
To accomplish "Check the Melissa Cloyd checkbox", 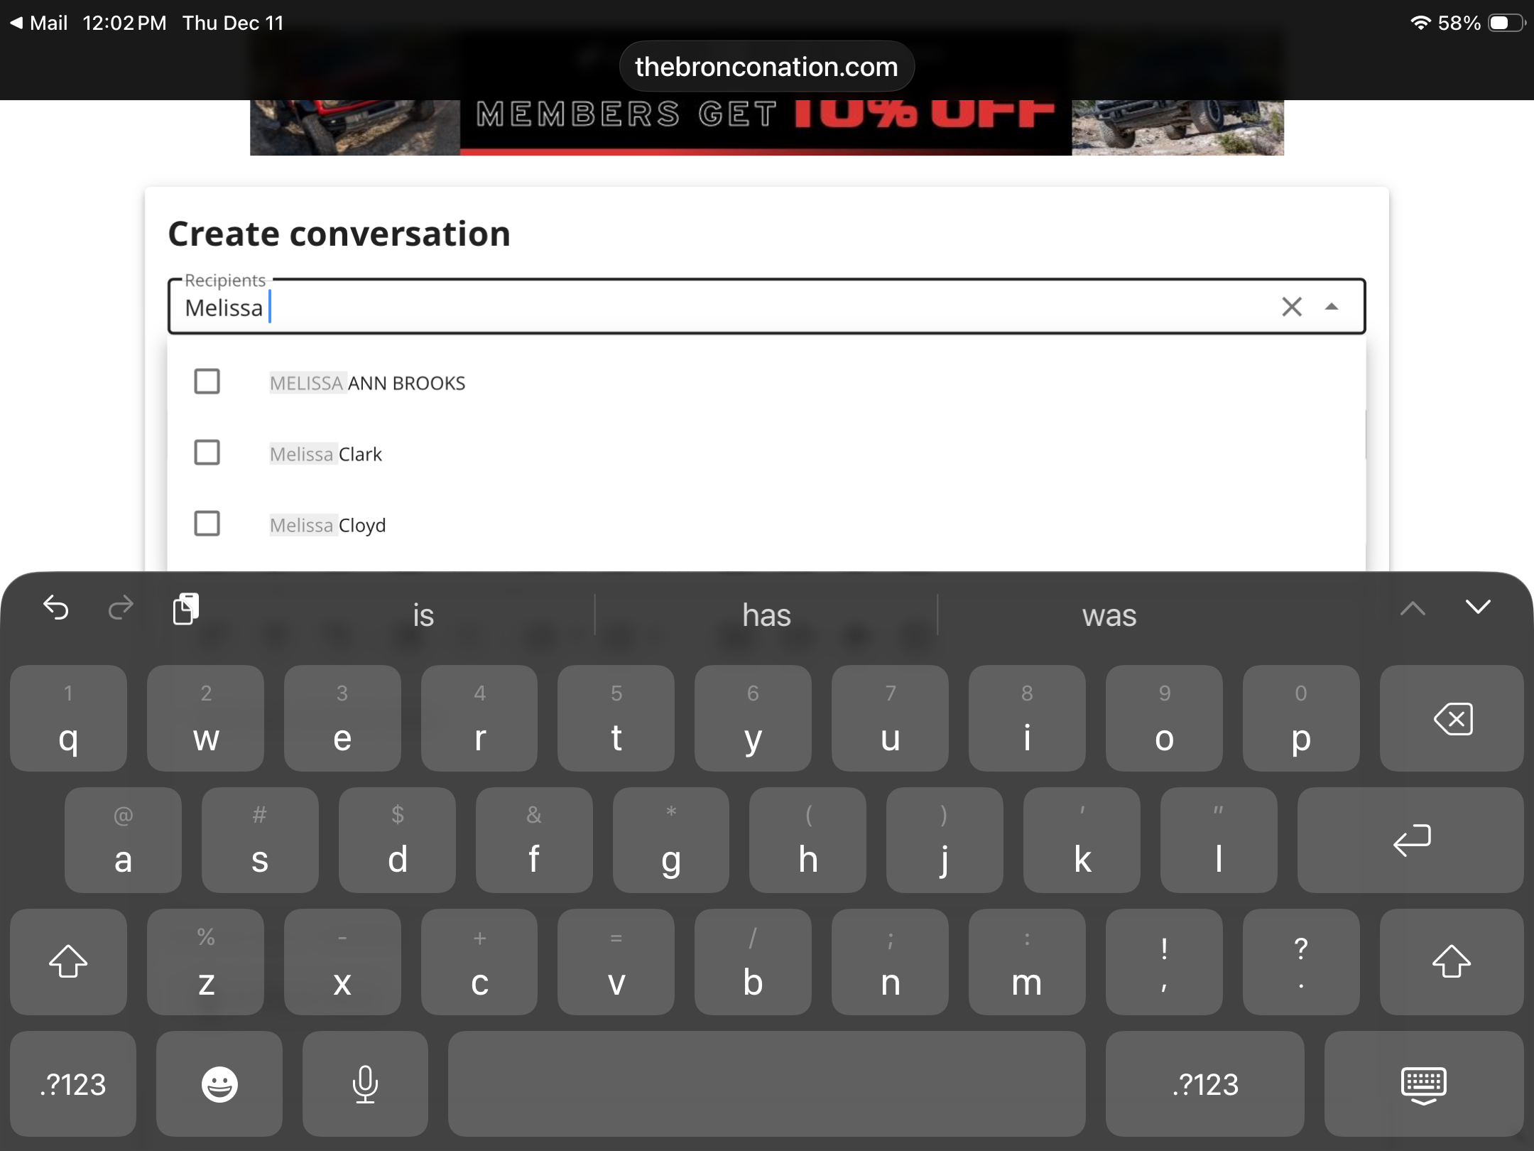I will point(207,524).
